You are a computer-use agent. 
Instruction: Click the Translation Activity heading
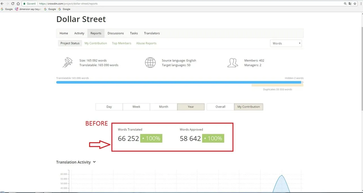click(73, 162)
